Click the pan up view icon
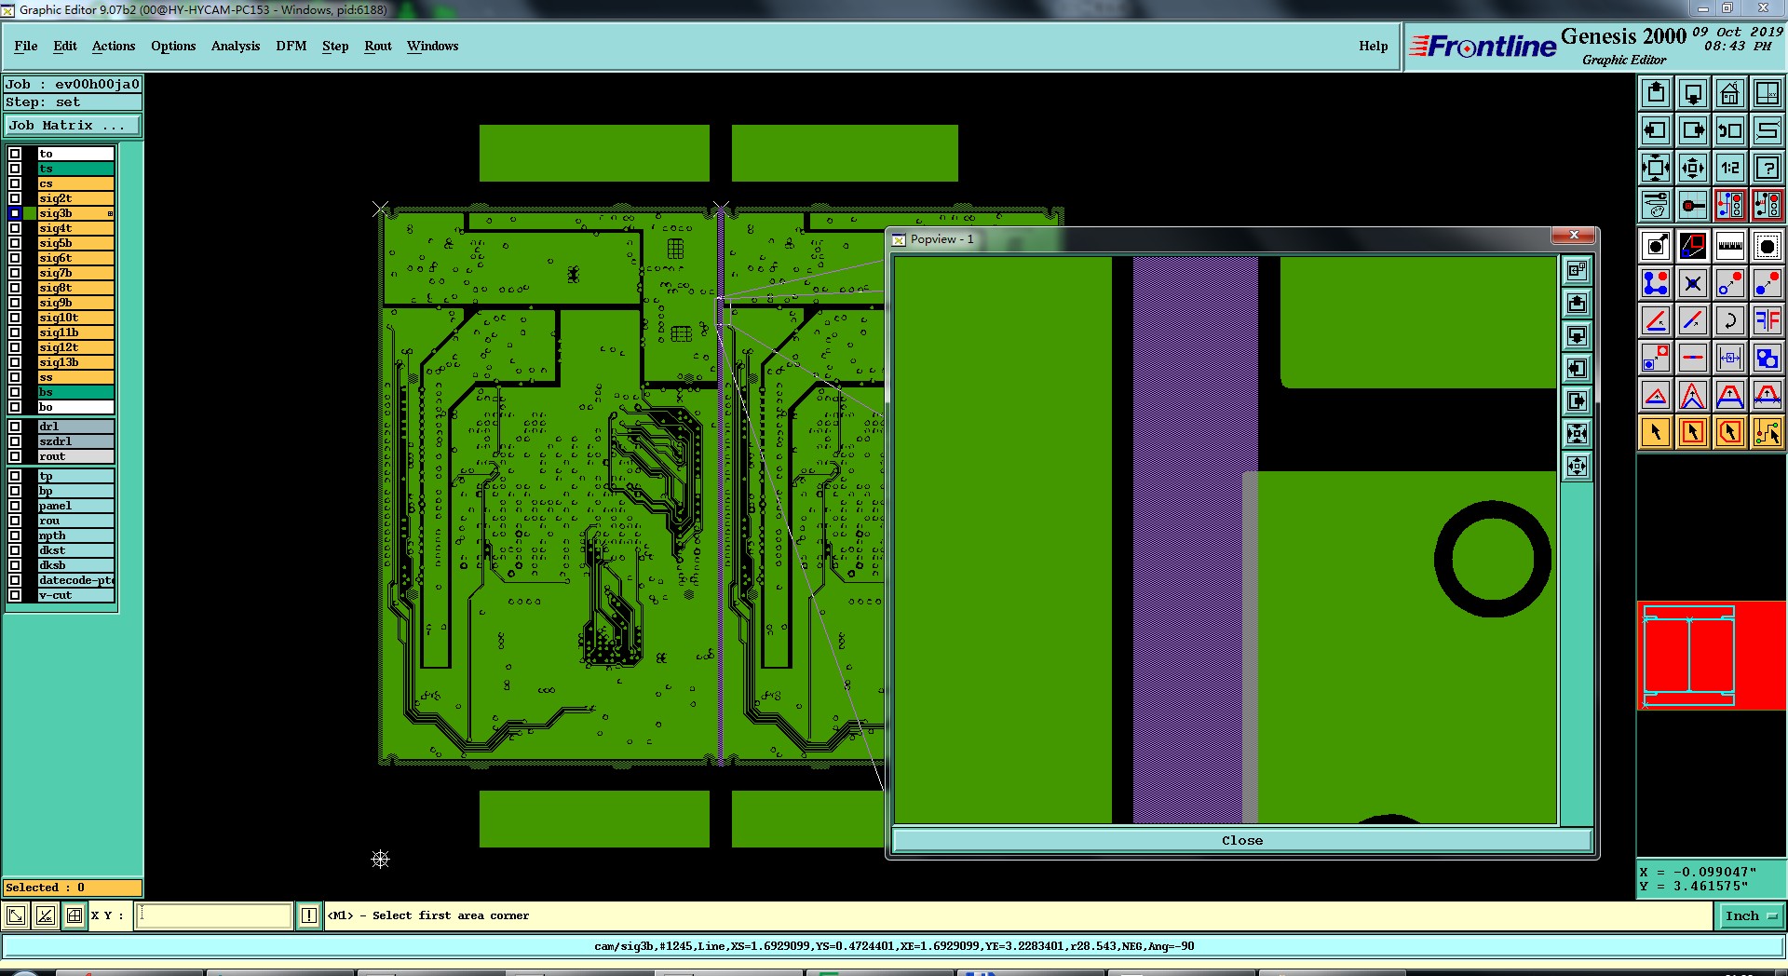This screenshot has width=1788, height=976. (1656, 93)
